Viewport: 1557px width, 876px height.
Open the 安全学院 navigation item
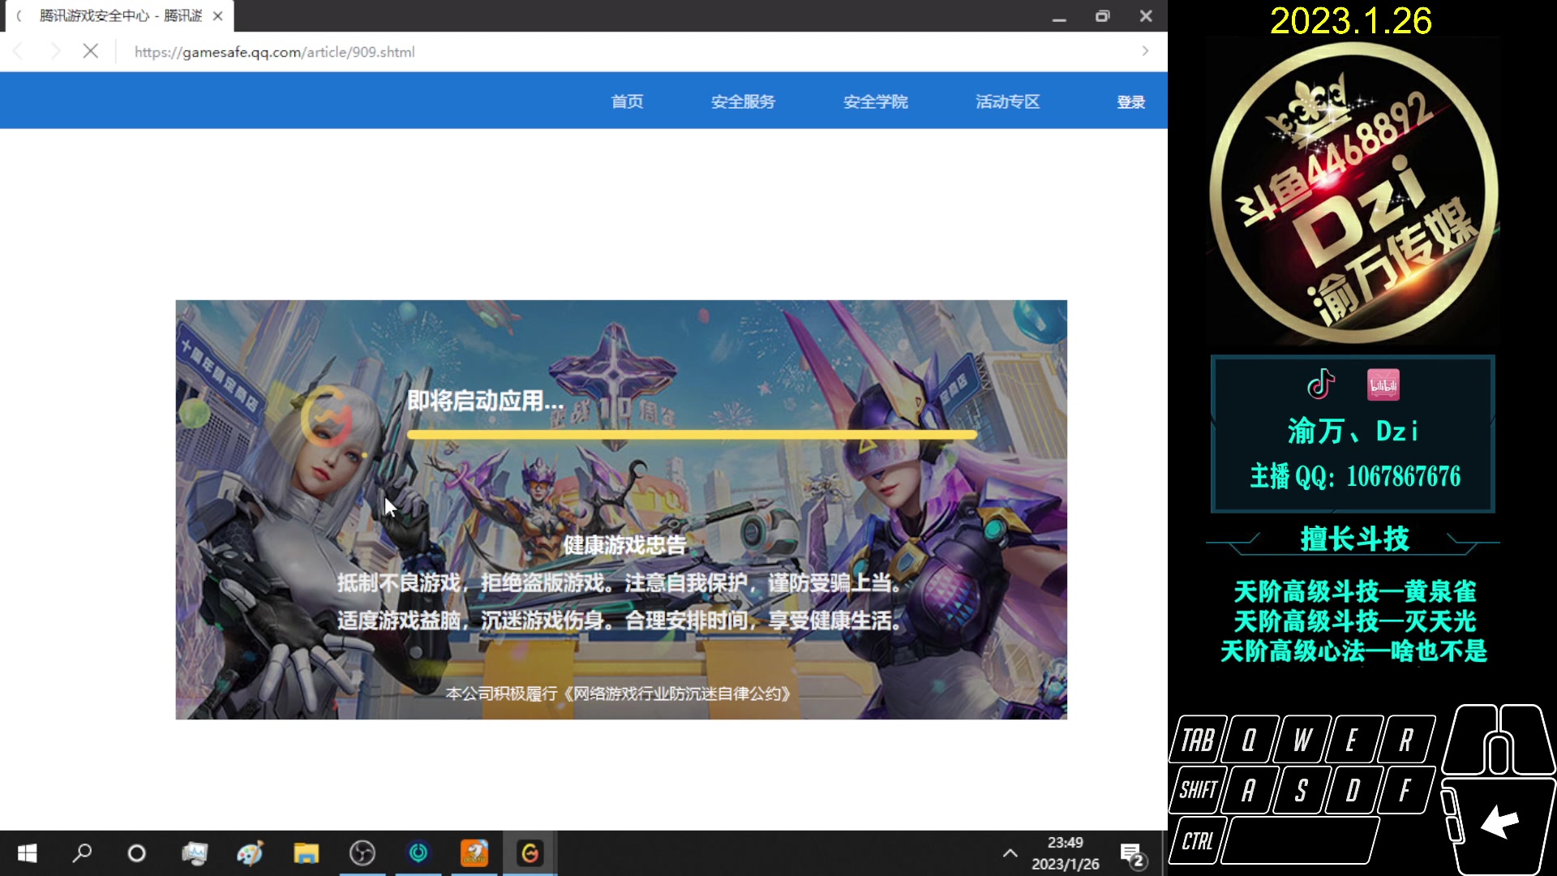875,101
